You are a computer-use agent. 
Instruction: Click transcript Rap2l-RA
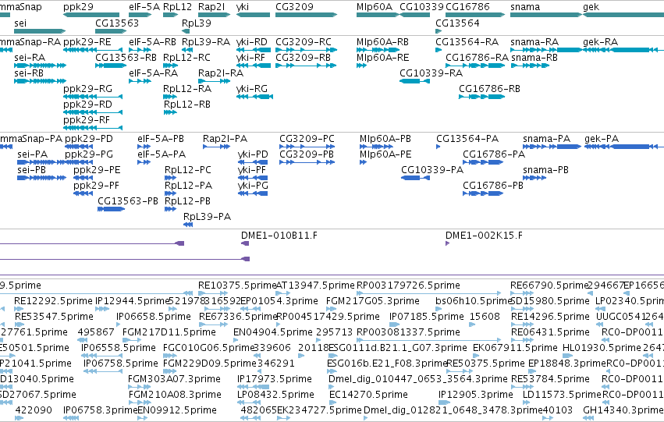221,73
